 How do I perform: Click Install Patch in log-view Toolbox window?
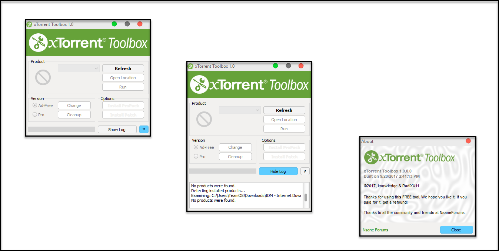[x=284, y=157]
